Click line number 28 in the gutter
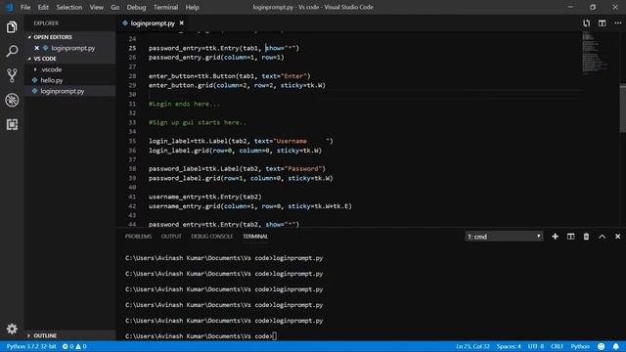 (132, 76)
